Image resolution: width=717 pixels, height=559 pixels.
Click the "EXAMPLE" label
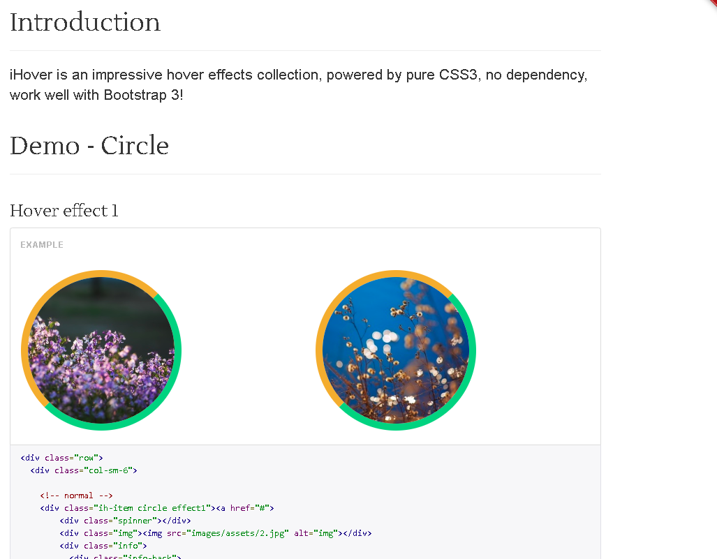tap(41, 244)
